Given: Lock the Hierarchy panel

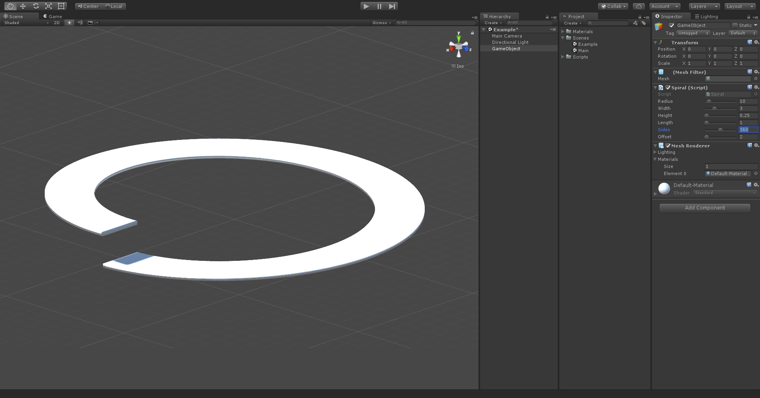Looking at the screenshot, I should (x=547, y=17).
